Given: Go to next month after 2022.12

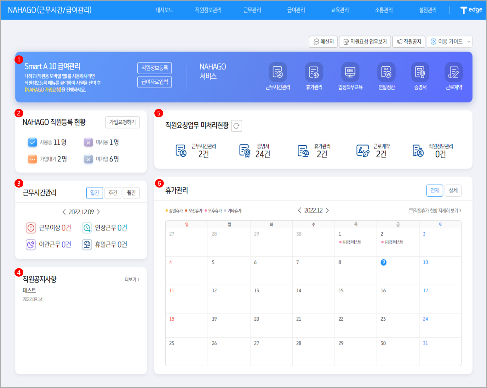Looking at the screenshot, I should 327,210.
